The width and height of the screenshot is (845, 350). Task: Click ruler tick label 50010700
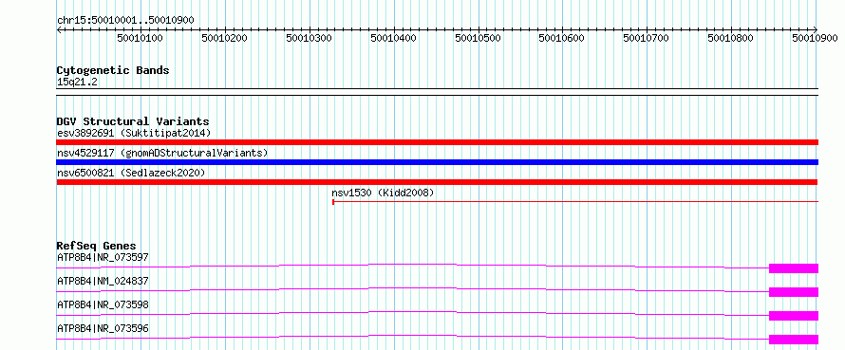pyautogui.click(x=647, y=38)
